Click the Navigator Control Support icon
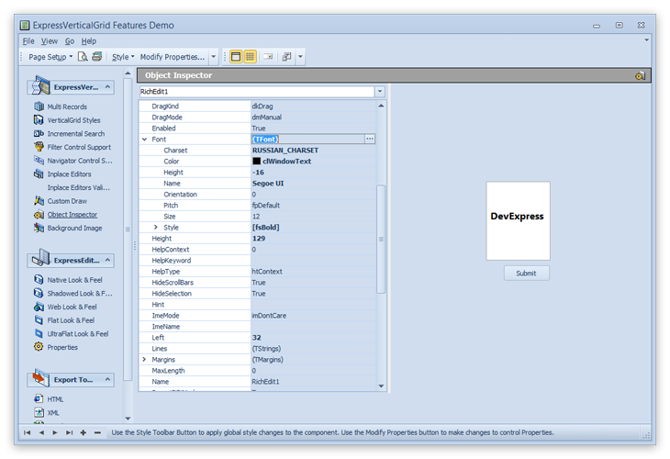Screen dimensions: 670x459 pyautogui.click(x=39, y=161)
